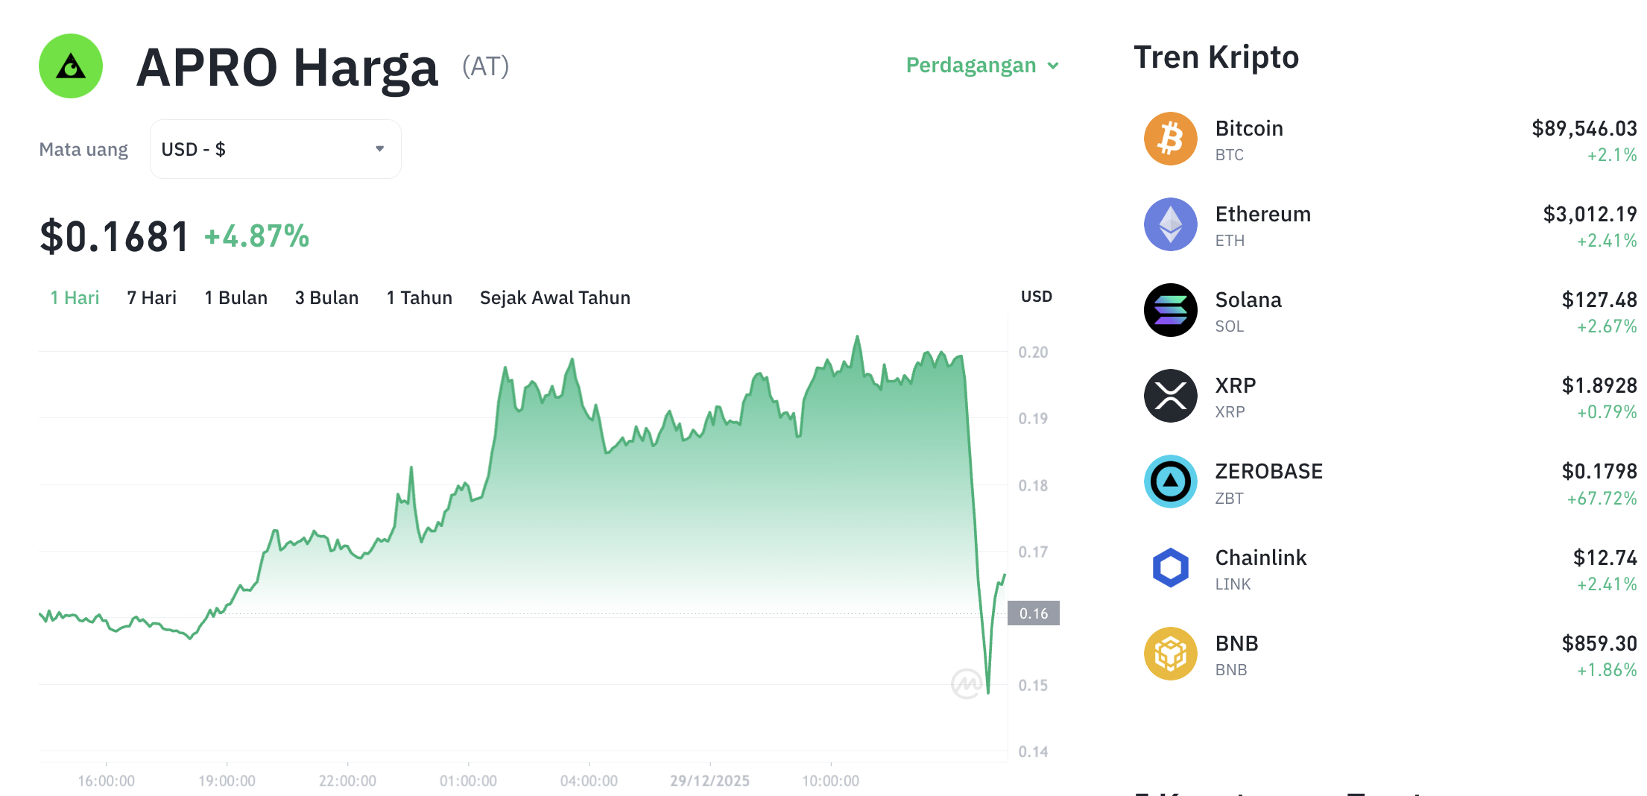The width and height of the screenshot is (1647, 796).
Task: Click the XRP icon
Action: (1170, 395)
